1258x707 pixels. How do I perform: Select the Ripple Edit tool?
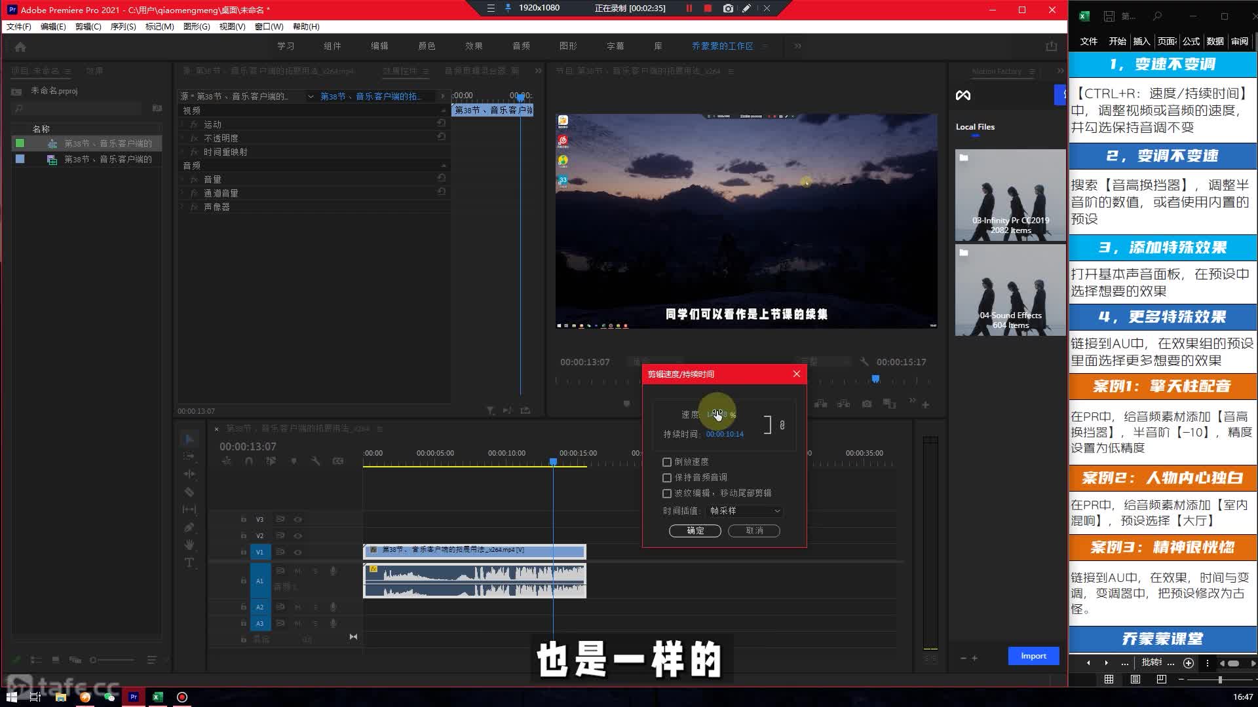point(189,474)
